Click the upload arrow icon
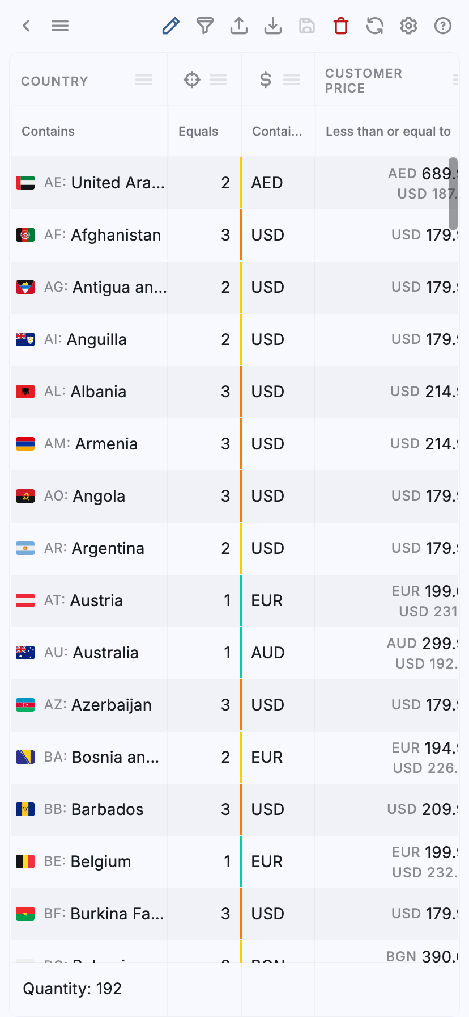Screen dimensions: 469x1017 [239, 26]
